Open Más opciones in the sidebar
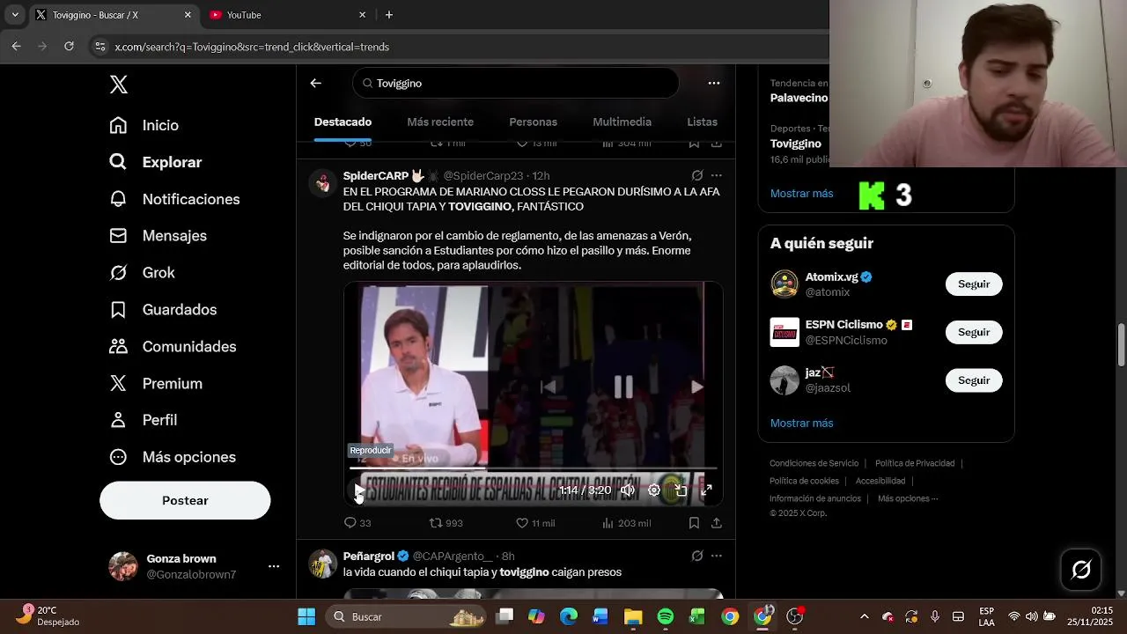Image resolution: width=1127 pixels, height=634 pixels. tap(173, 458)
